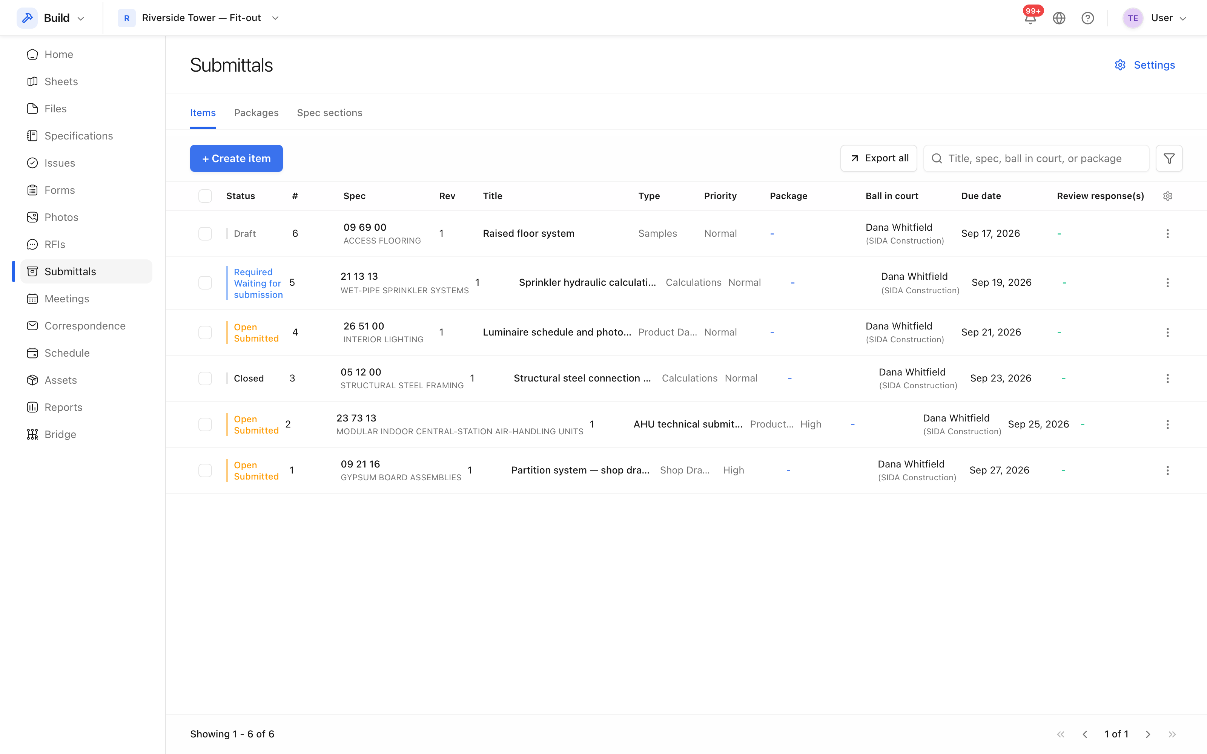
Task: Go to previous page arrow
Action: pos(1085,734)
